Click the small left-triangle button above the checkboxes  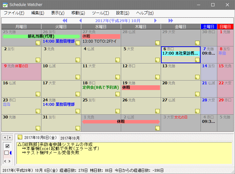pos(5,137)
